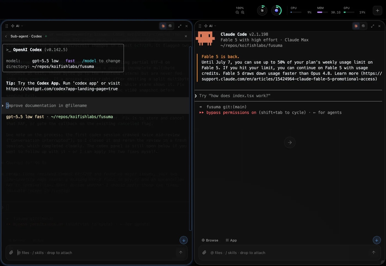Screen dimensions: 386x266
Task: Click the '100%' zoom level label
Action: [x=240, y=8]
